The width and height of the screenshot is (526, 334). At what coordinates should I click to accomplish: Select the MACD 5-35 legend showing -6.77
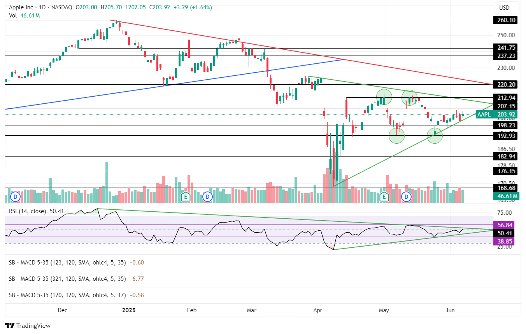[76, 279]
